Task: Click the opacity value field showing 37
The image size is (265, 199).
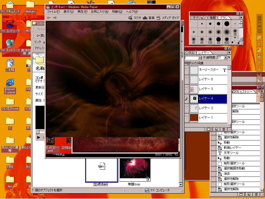Action: click(x=220, y=58)
